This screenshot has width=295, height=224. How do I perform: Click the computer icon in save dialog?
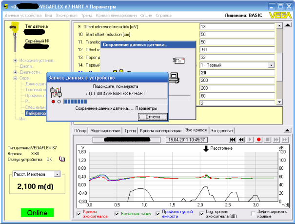click(174, 78)
